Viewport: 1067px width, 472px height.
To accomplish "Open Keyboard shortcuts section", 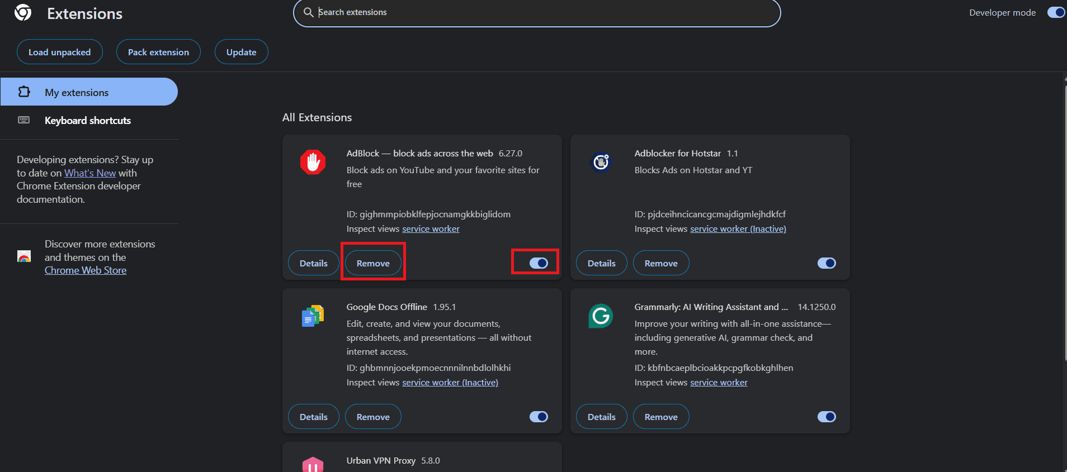I will click(89, 120).
